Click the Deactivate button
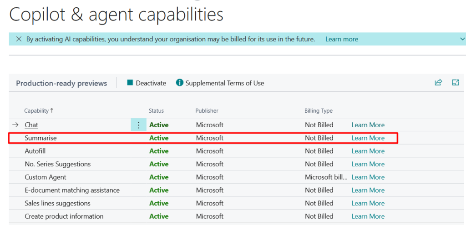Screen dimensions: 466x235 pyautogui.click(x=147, y=83)
